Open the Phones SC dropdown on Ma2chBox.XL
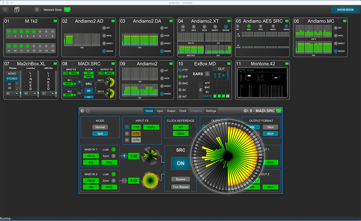 click(12, 94)
